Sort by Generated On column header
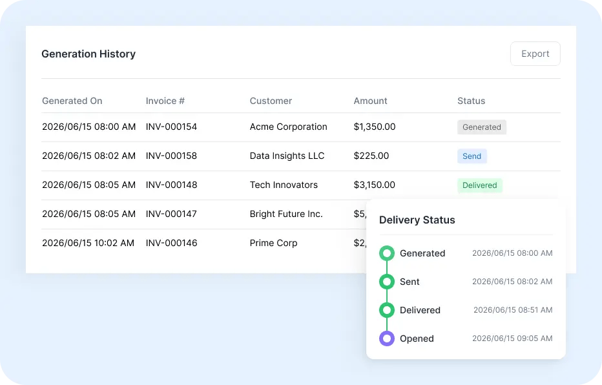The width and height of the screenshot is (602, 385). pyautogui.click(x=72, y=101)
